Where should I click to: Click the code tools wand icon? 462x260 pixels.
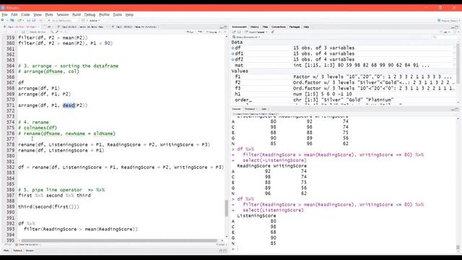pos(58,32)
